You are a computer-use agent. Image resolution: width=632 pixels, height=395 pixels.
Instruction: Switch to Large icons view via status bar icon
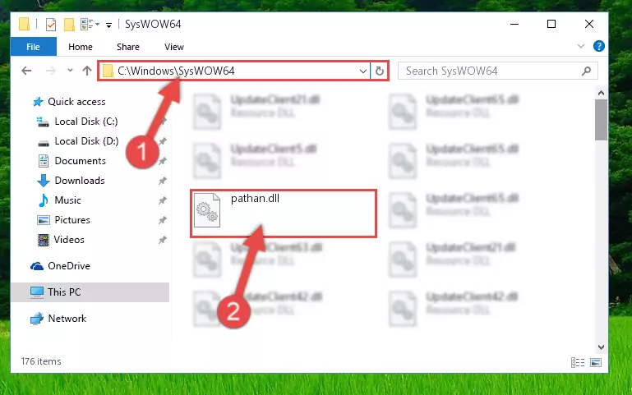pyautogui.click(x=596, y=362)
